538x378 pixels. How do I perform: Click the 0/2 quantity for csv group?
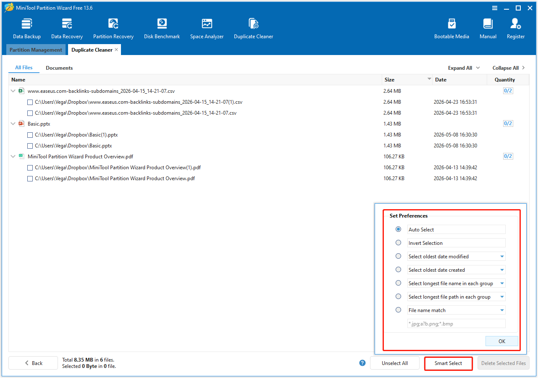(508, 91)
